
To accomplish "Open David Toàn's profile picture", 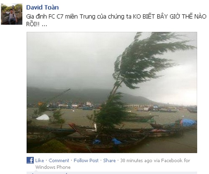I will tap(12, 14).
